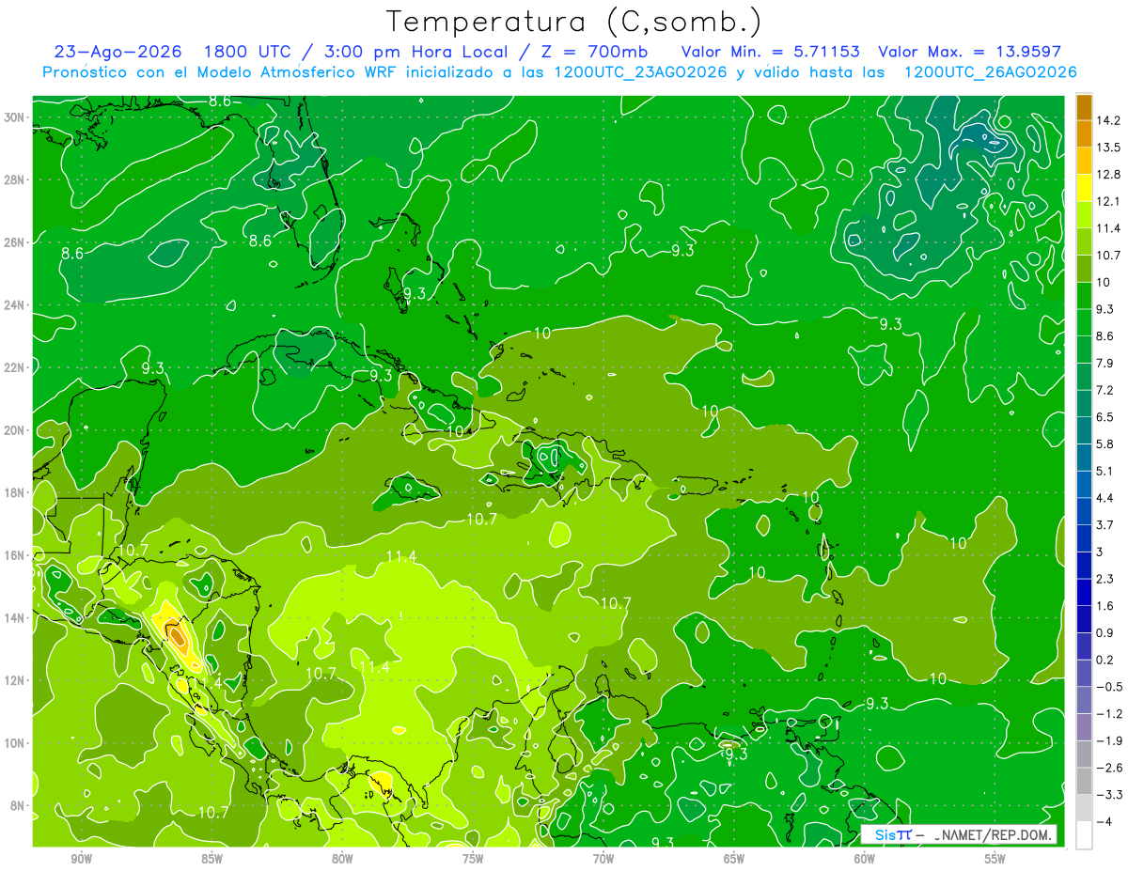Click the 65W longitude axis label
The width and height of the screenshot is (1128, 871).
(x=734, y=859)
